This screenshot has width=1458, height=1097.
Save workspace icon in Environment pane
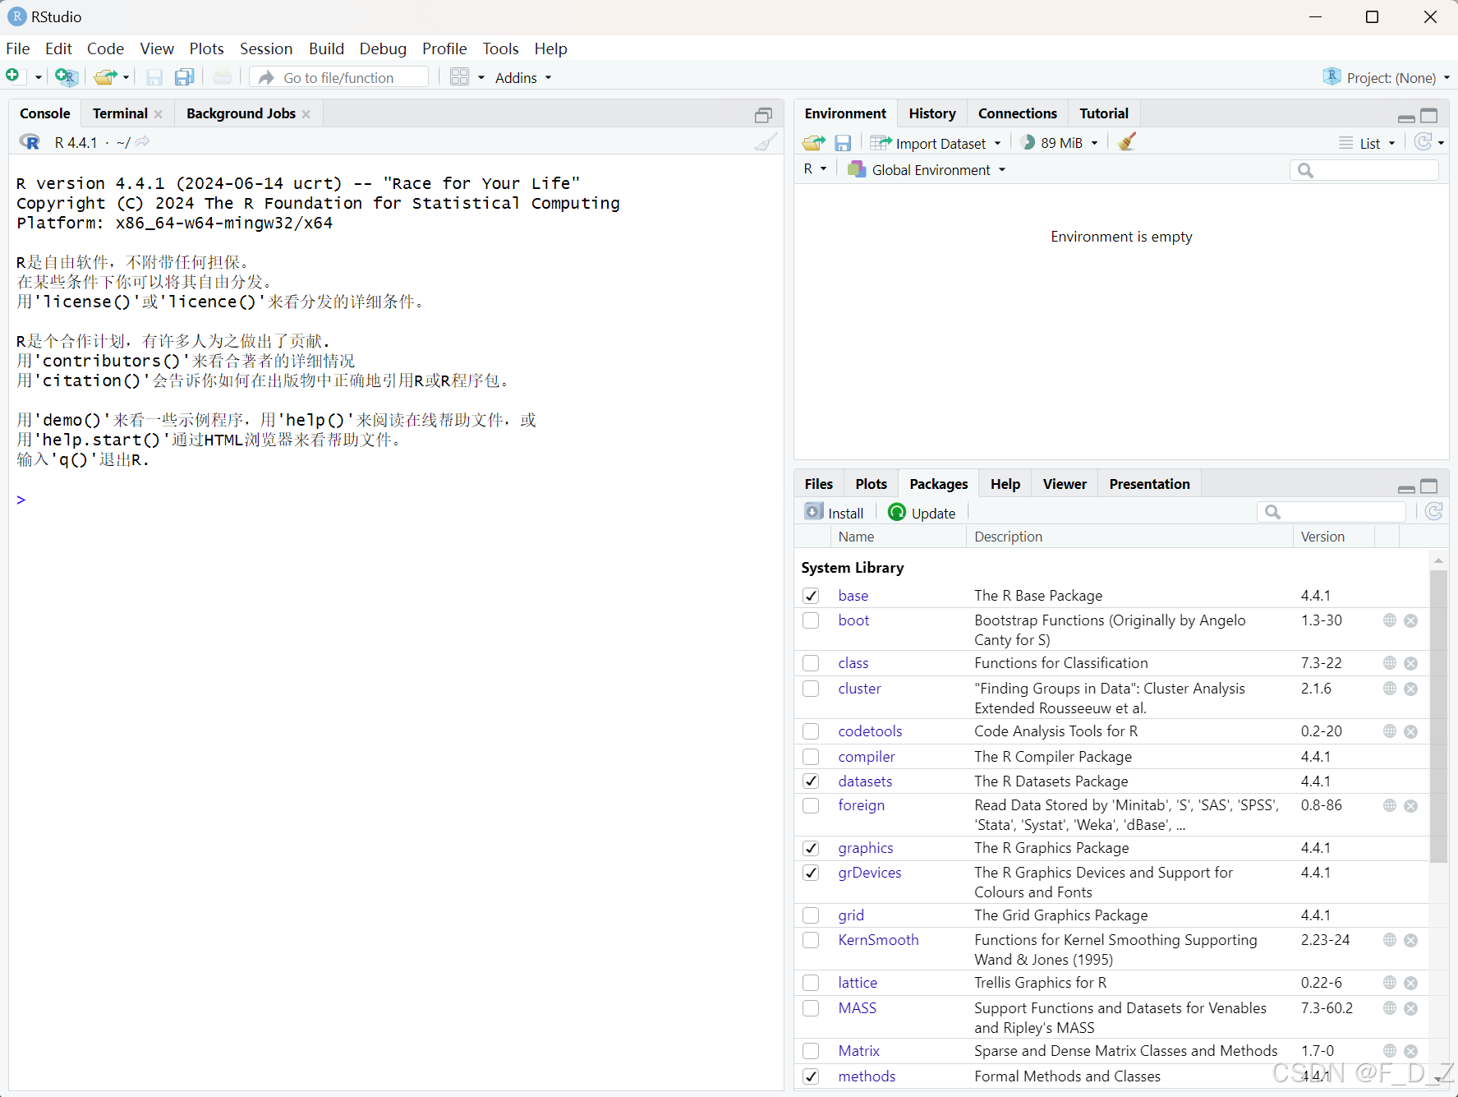point(843,143)
